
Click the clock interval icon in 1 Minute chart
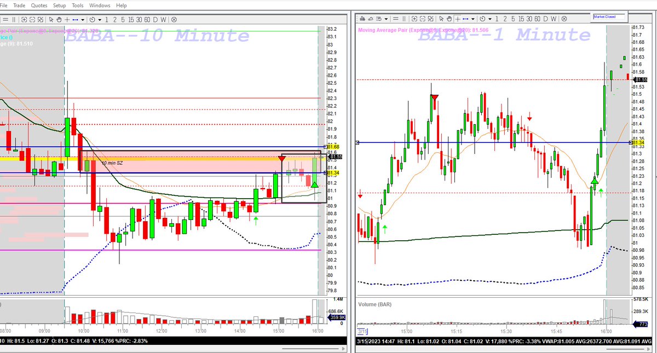coord(482,19)
